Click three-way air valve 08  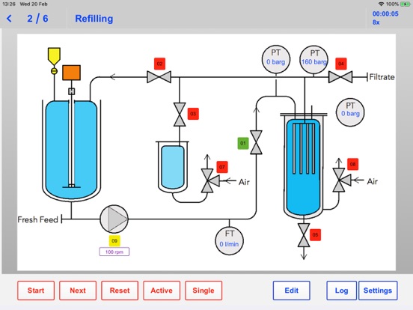point(341,180)
